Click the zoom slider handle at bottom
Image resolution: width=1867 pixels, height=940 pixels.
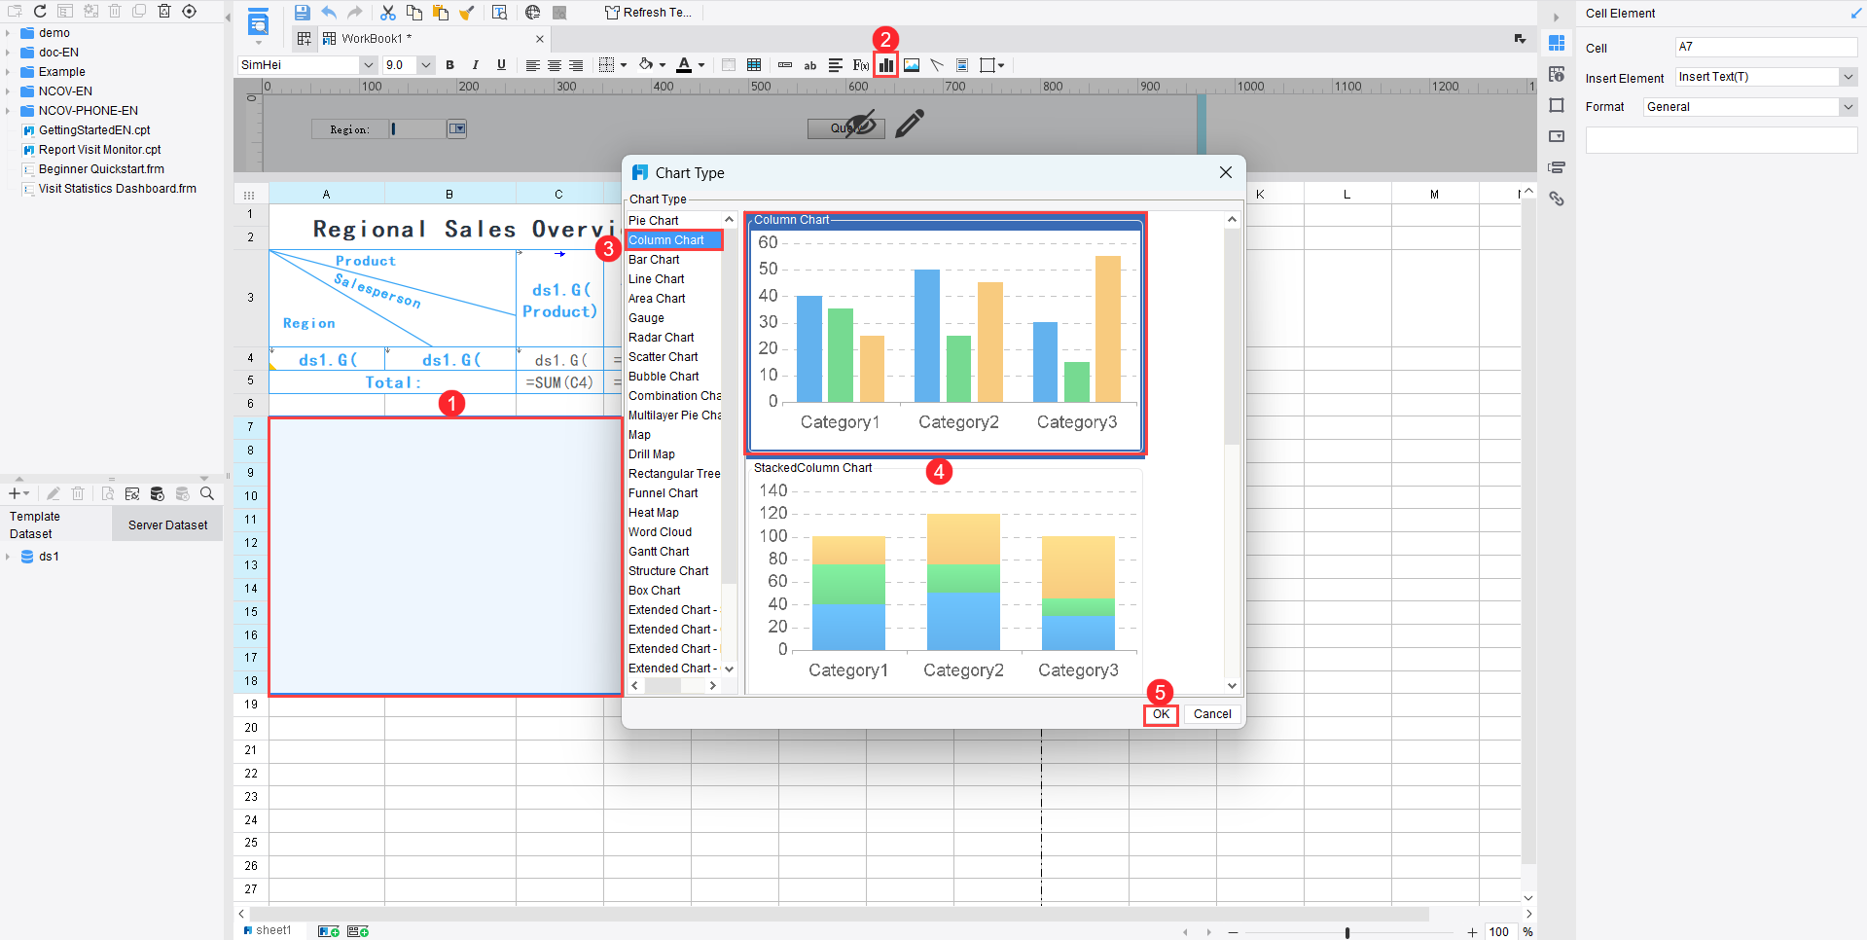point(1347,932)
